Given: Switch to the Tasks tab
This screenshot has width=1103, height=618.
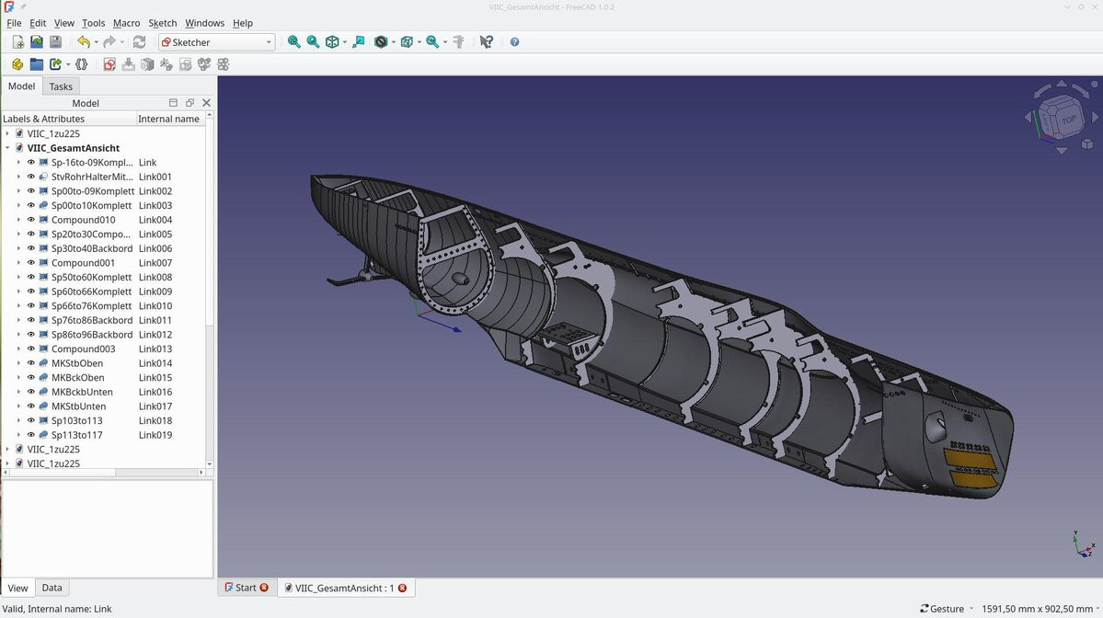Looking at the screenshot, I should (61, 86).
